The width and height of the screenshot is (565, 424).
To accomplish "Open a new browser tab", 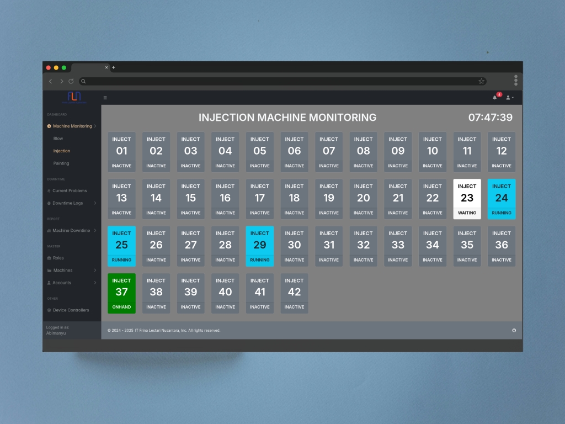I will coord(114,67).
